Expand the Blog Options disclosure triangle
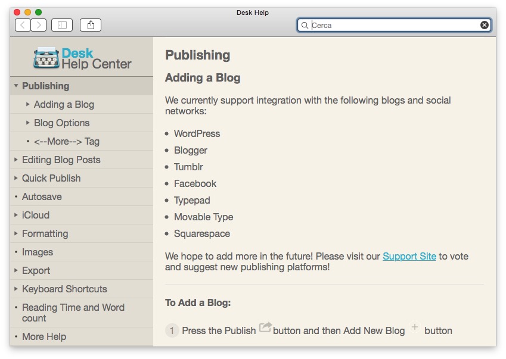The image size is (506, 359). 28,123
